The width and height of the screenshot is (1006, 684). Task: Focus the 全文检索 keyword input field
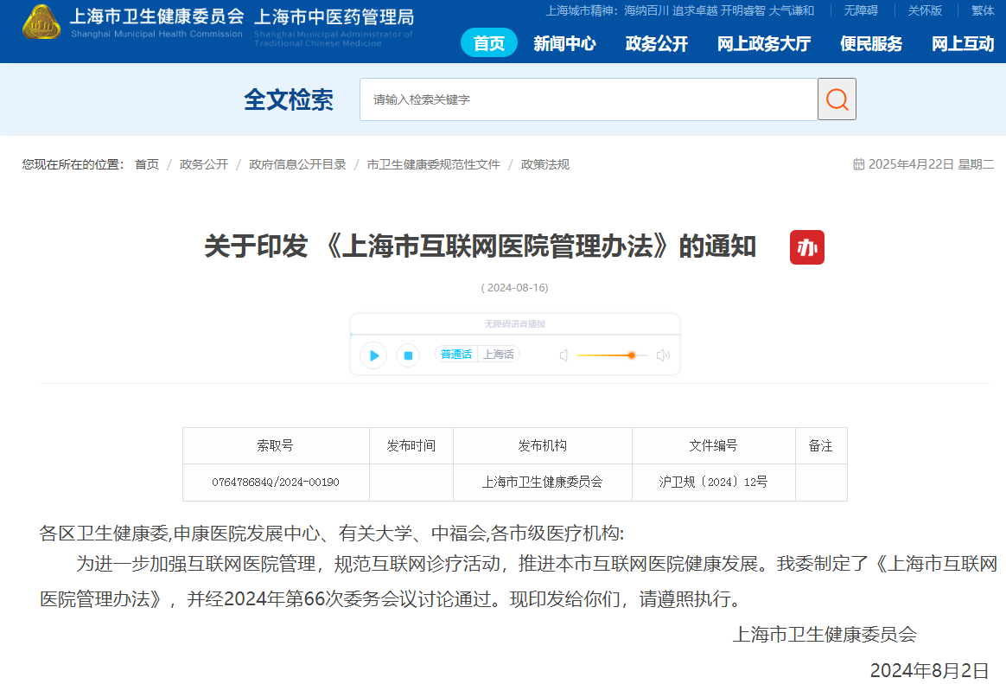[x=588, y=99]
